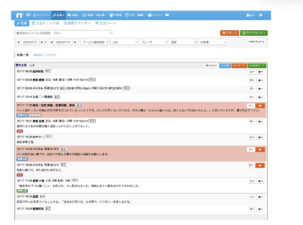Expand the green ダウンロード dropdown button
Viewport: 303px width, 225px height.
tap(254, 33)
